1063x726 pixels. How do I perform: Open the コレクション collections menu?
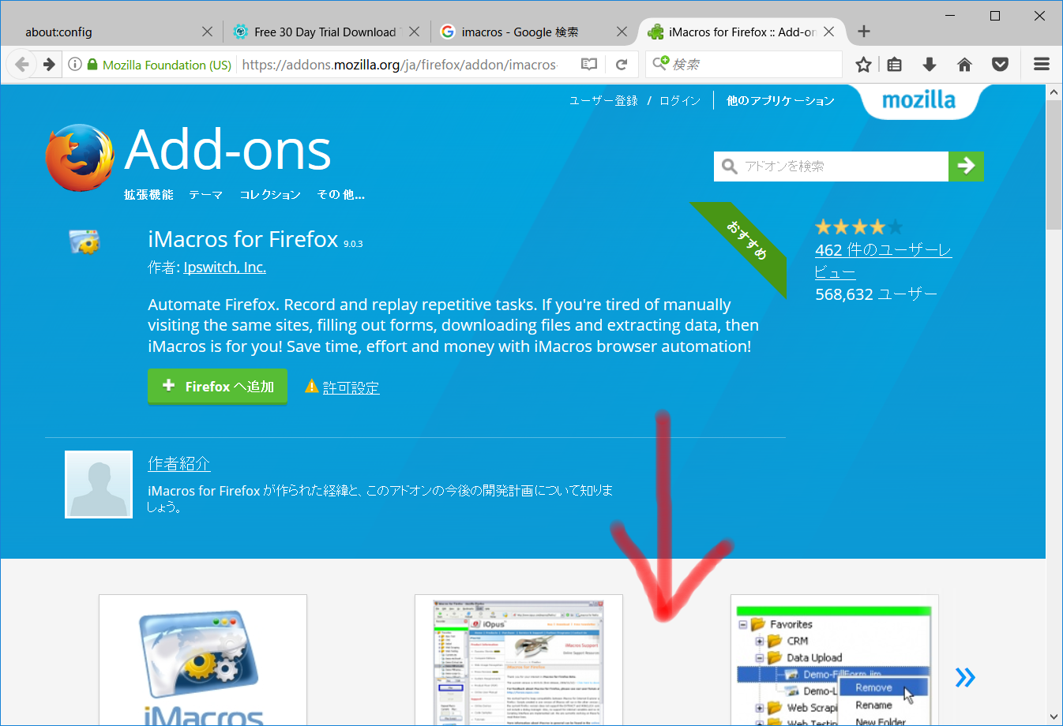pos(270,195)
